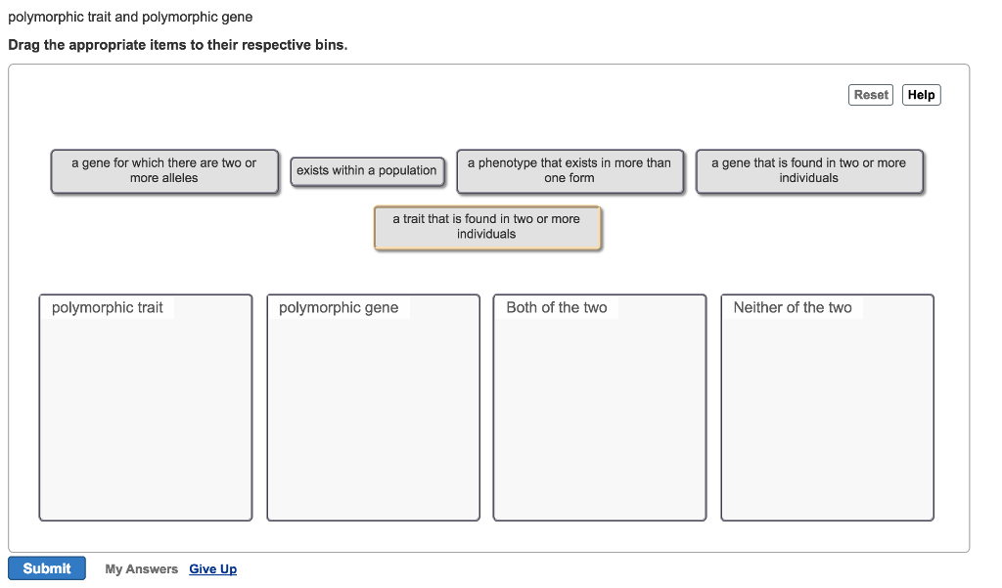Click the Give Up link
The width and height of the screenshot is (1002, 588).
coord(212,569)
